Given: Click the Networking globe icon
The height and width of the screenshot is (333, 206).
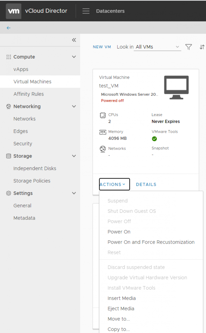Looking at the screenshot, I should point(8,106).
